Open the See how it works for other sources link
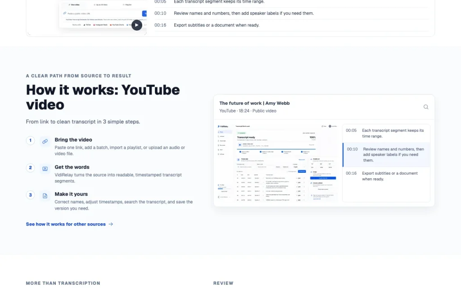This screenshot has width=461, height=288. coord(69,224)
